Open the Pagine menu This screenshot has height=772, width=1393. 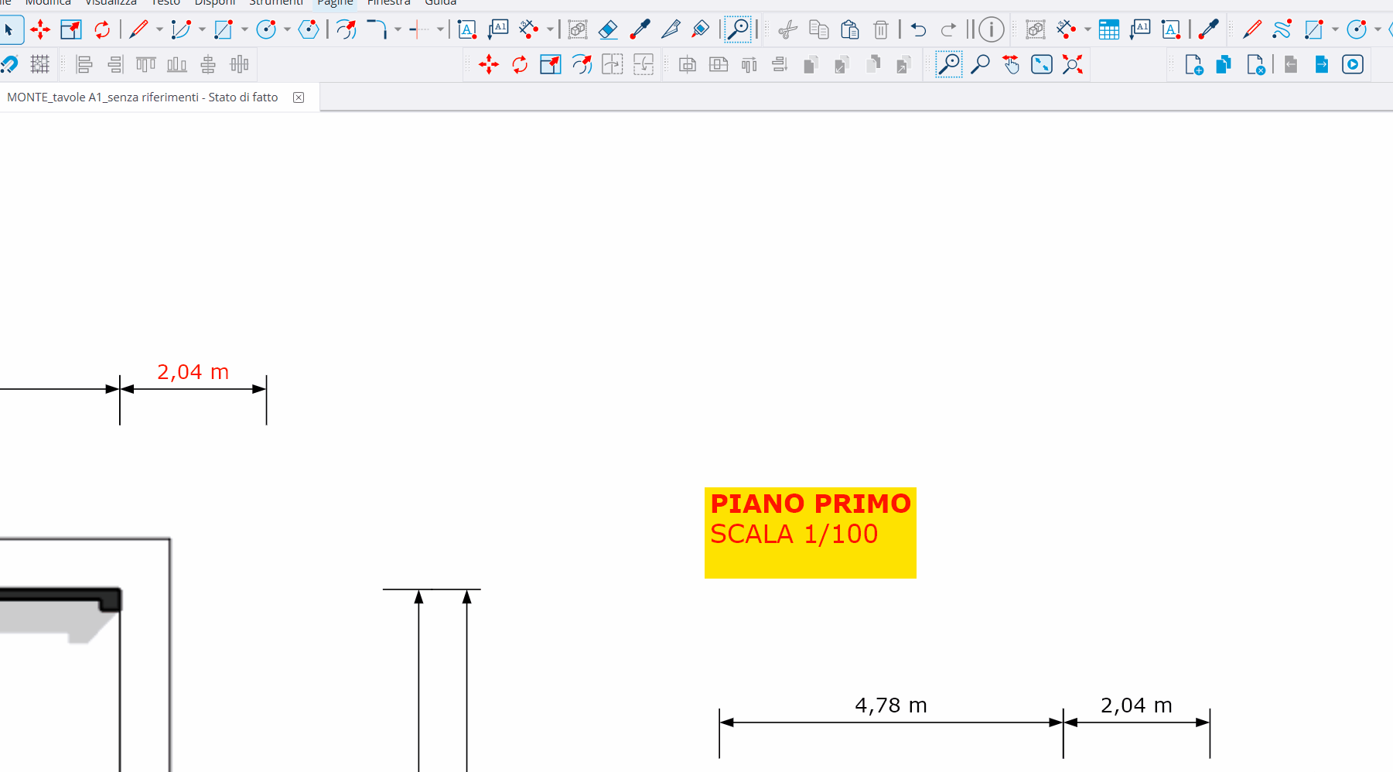[335, 3]
